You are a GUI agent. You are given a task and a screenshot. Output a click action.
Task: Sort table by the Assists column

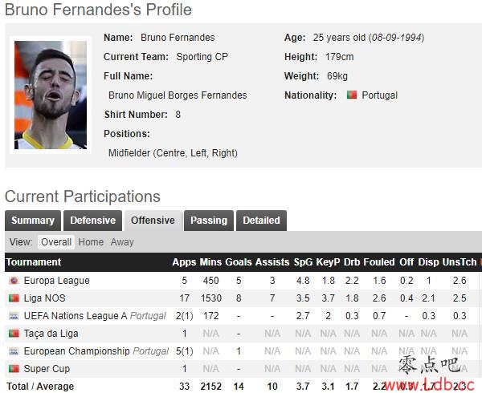(x=272, y=262)
